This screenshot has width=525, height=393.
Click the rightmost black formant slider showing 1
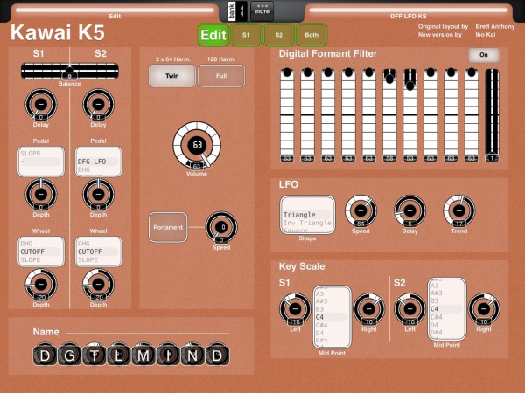(x=492, y=115)
